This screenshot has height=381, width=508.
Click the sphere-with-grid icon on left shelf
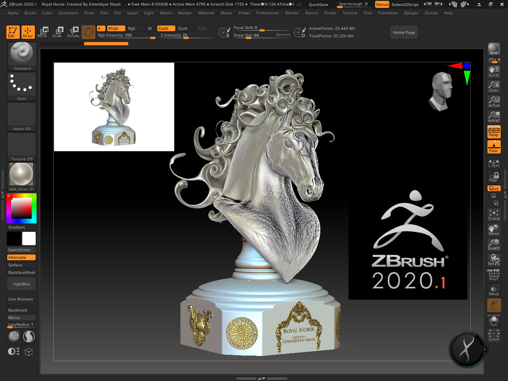[14, 337]
